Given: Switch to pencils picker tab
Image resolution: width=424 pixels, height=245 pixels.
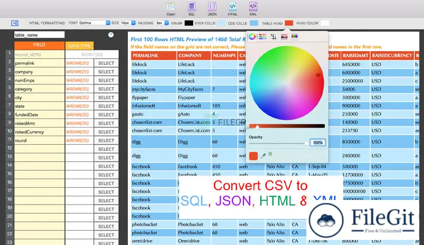Looking at the screenshot, I should point(295,36).
